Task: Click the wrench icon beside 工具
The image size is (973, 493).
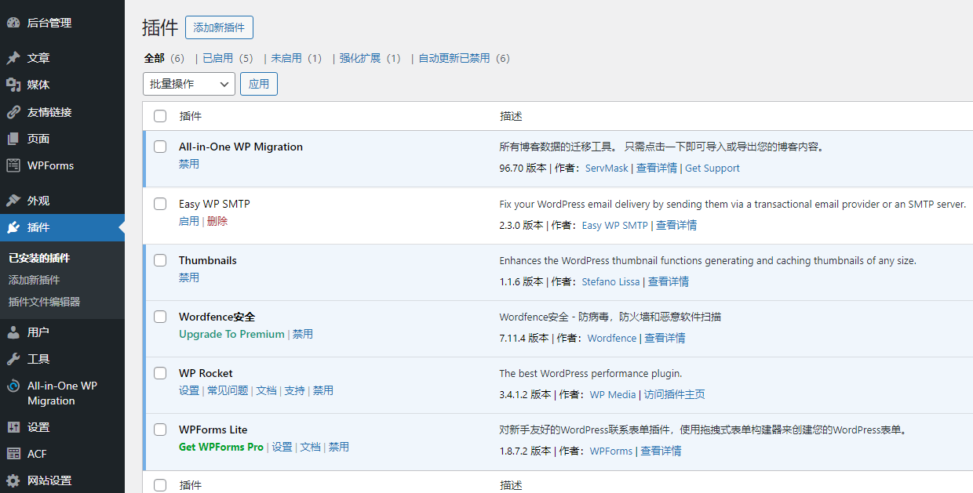Action: 13,359
